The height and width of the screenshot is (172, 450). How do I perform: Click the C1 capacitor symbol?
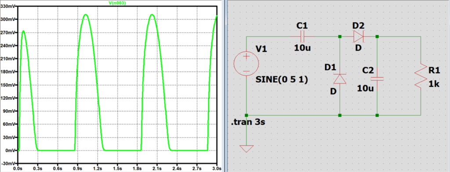[x=302, y=37]
